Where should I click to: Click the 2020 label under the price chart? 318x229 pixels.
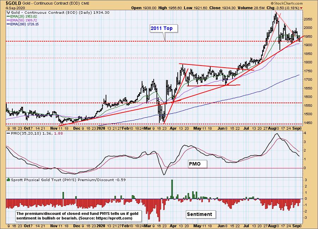click(101, 128)
